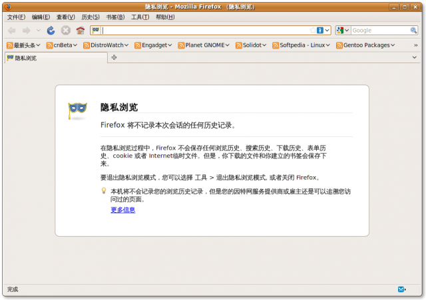426x300 pixels.
Task: Expand the 最新头条 feed bookmark
Action: (x=23, y=45)
